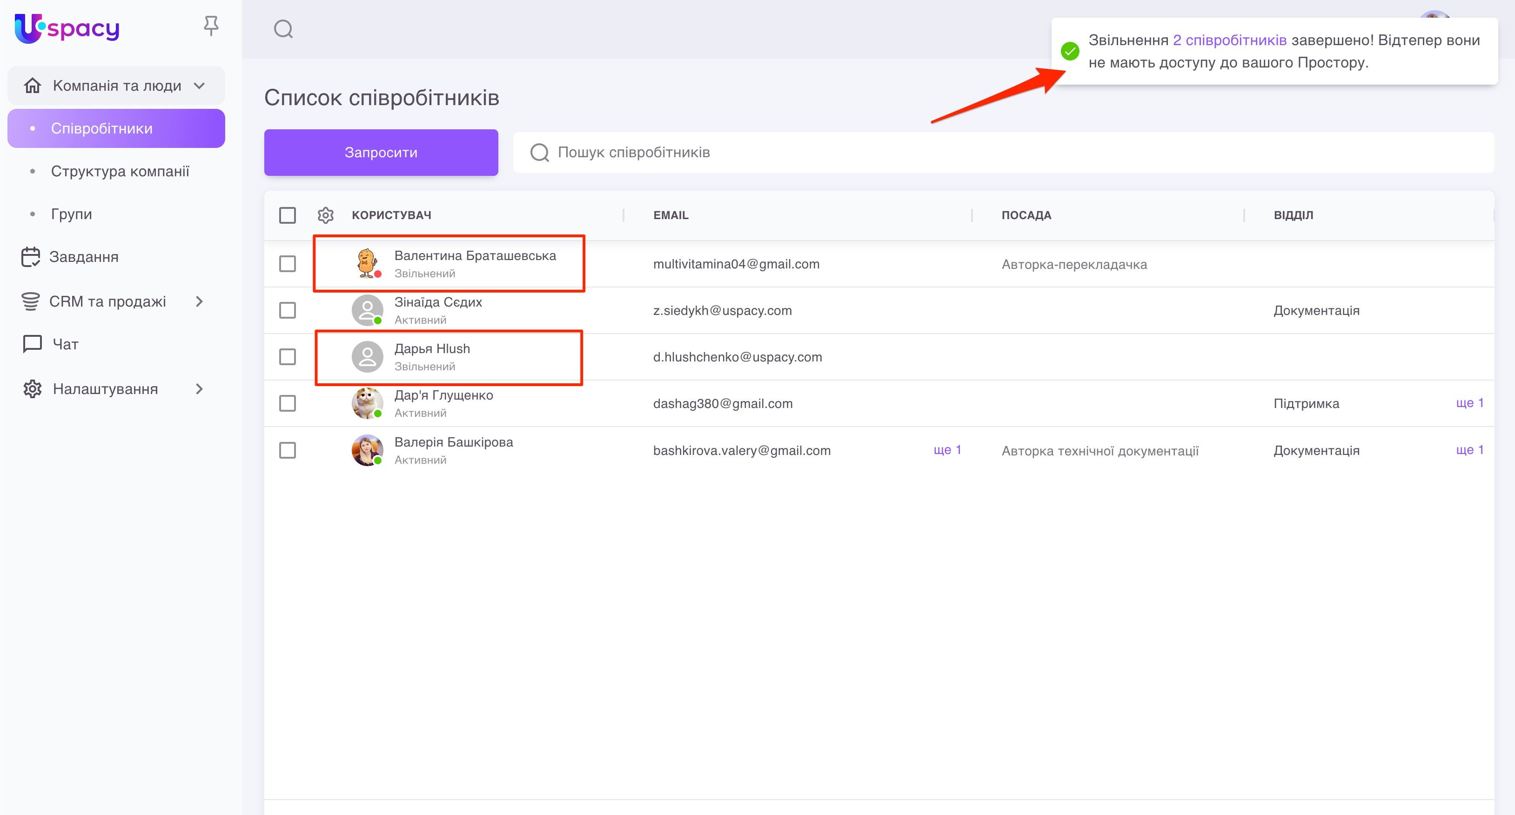The width and height of the screenshot is (1515, 815).
Task: Pin the sidebar with the pin icon
Action: 211,26
